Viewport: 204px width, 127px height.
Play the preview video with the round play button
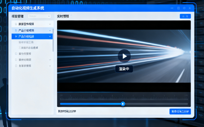124,56
